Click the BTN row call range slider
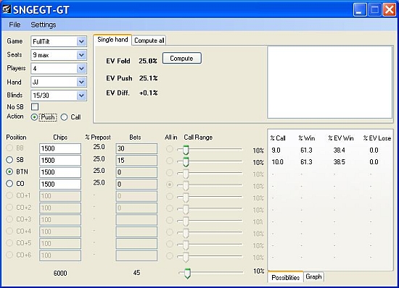The width and height of the screenshot is (399, 288). tap(210, 174)
